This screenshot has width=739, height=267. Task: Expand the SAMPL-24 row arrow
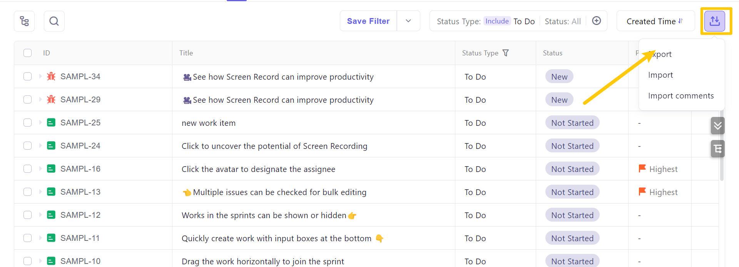pos(40,146)
